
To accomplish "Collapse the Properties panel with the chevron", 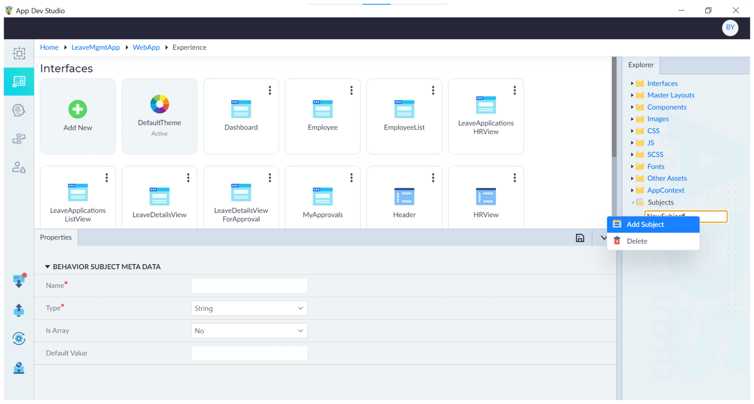I will (x=603, y=238).
